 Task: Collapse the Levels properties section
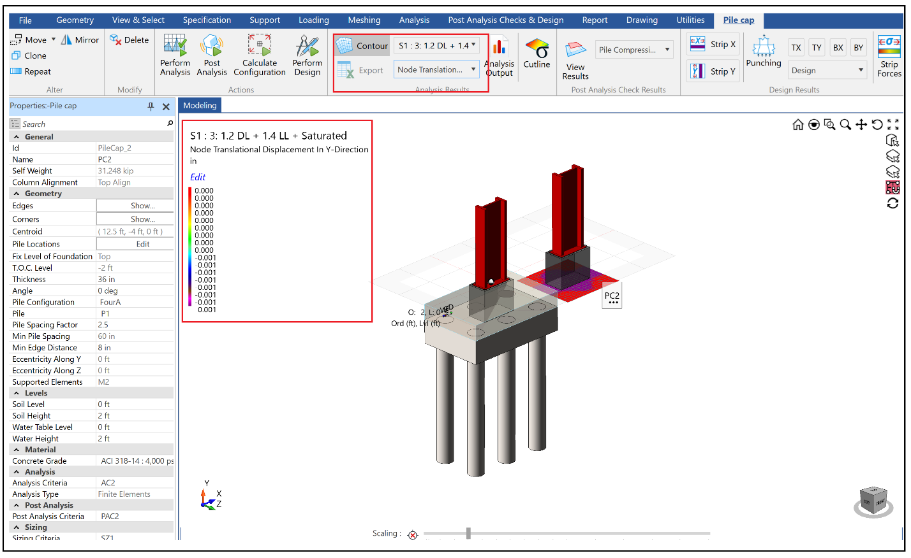click(17, 394)
